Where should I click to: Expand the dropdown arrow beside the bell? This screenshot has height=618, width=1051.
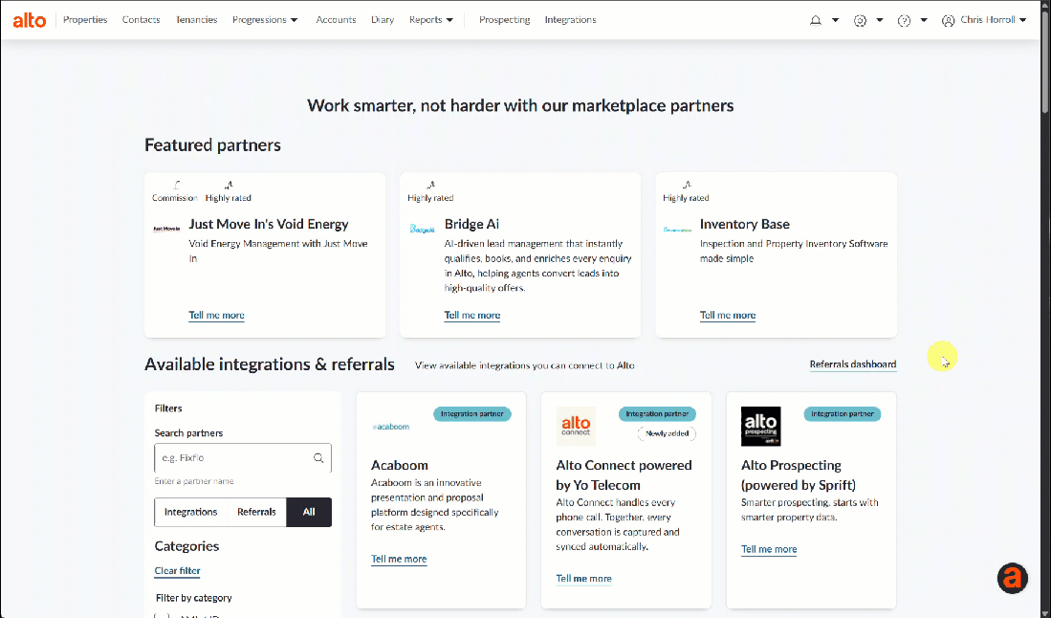click(x=835, y=20)
